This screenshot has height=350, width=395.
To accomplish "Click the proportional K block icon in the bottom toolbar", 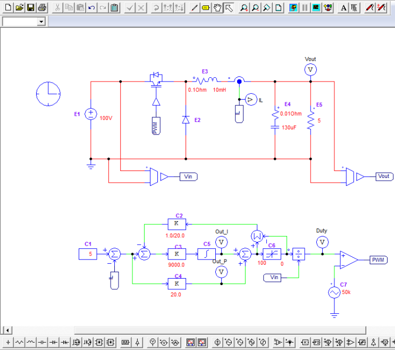I will [305, 342].
